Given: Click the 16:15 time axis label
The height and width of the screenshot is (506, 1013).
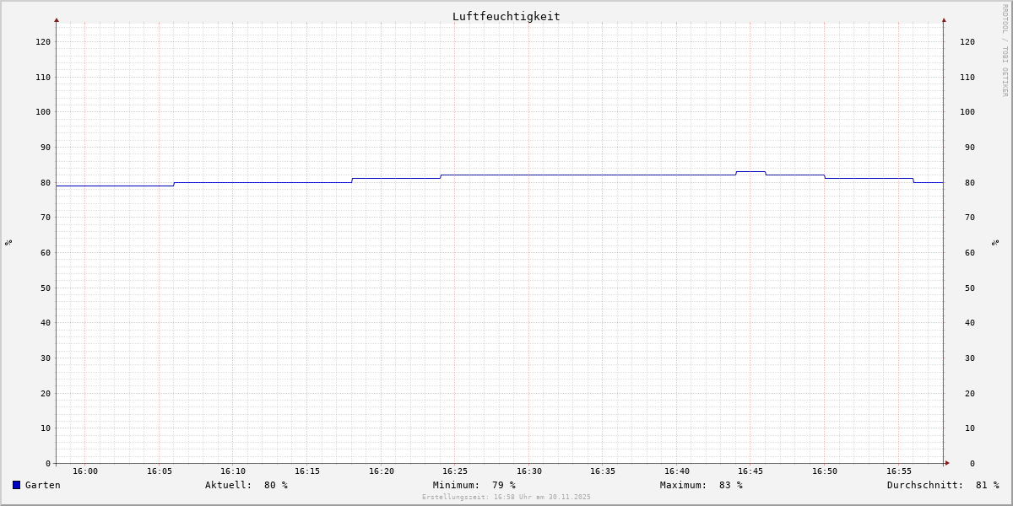Looking at the screenshot, I should (307, 471).
